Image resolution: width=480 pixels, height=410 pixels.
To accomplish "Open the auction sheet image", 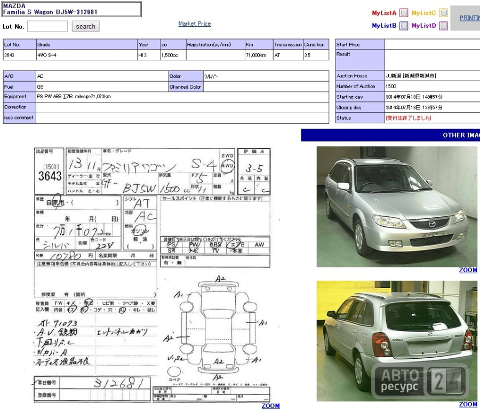I will (x=152, y=274).
